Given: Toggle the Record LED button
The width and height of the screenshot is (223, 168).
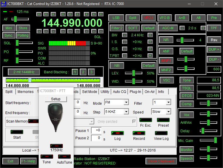Looking at the screenshot, I should 139,133.
